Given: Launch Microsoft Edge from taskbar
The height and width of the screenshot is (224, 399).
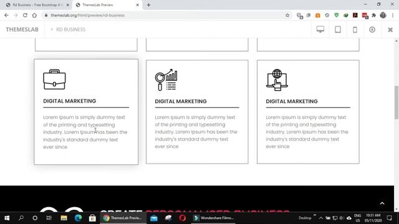Looking at the screenshot, I should point(78,218).
